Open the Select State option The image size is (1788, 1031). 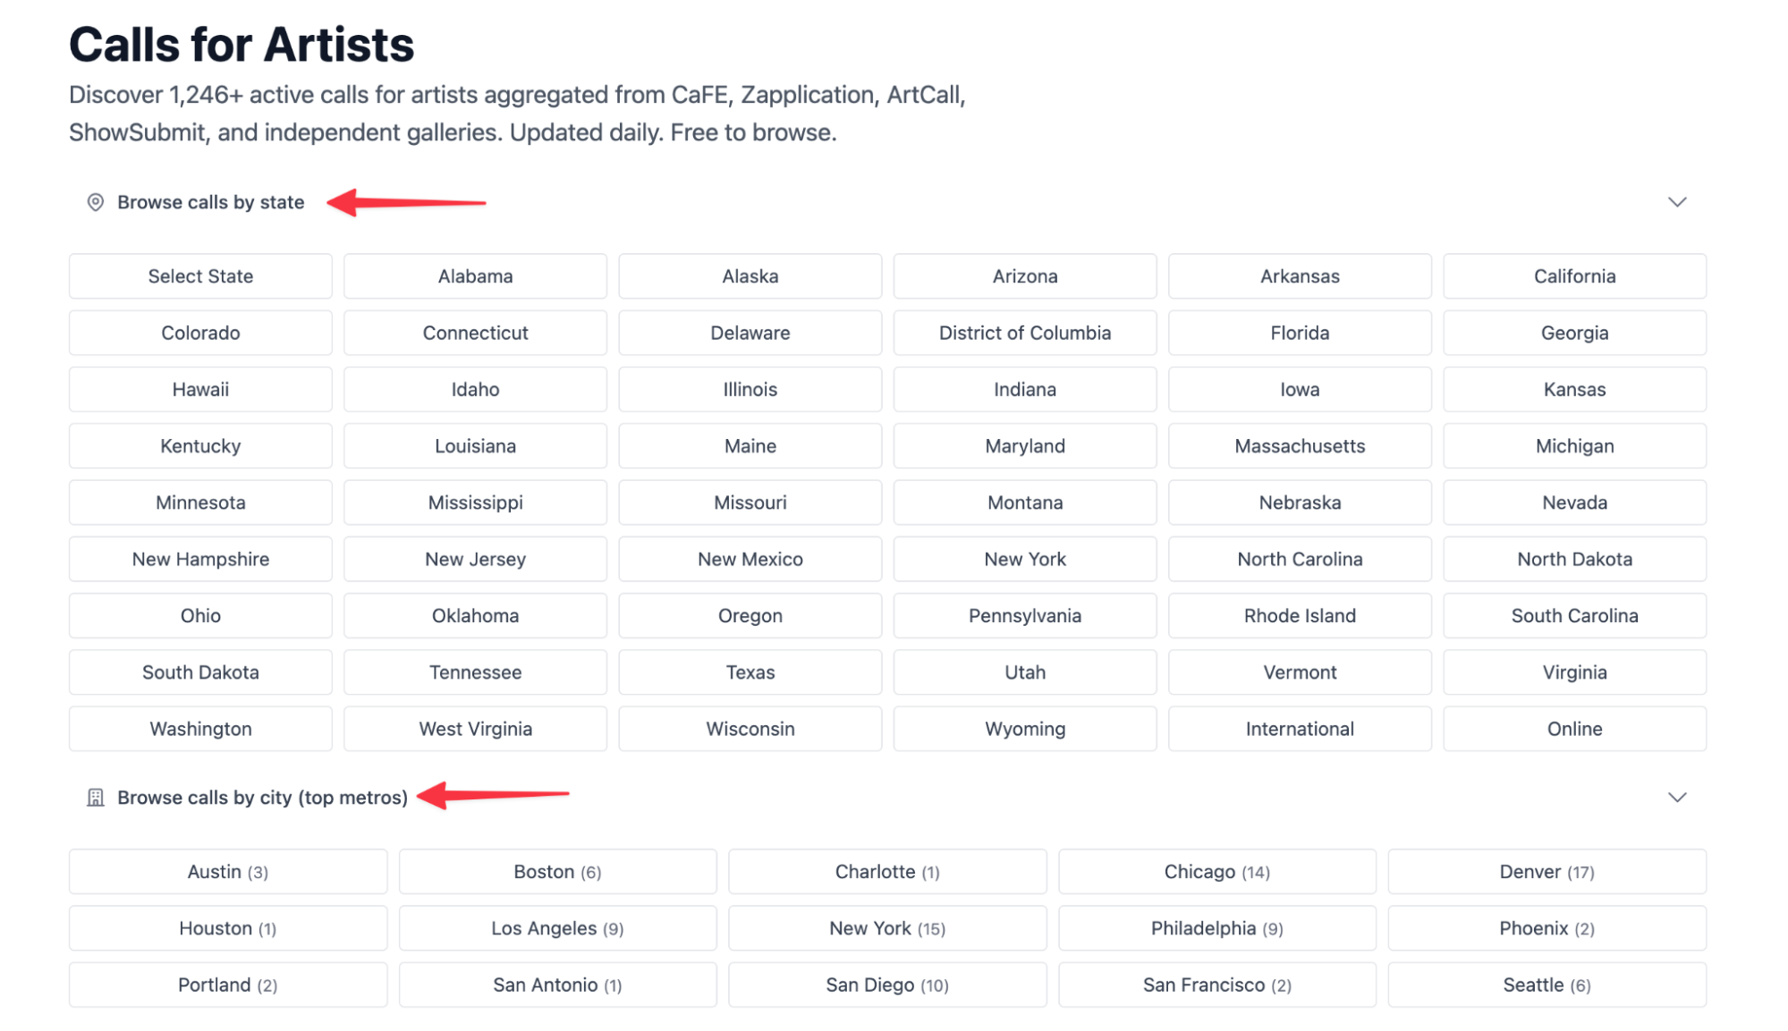click(200, 276)
